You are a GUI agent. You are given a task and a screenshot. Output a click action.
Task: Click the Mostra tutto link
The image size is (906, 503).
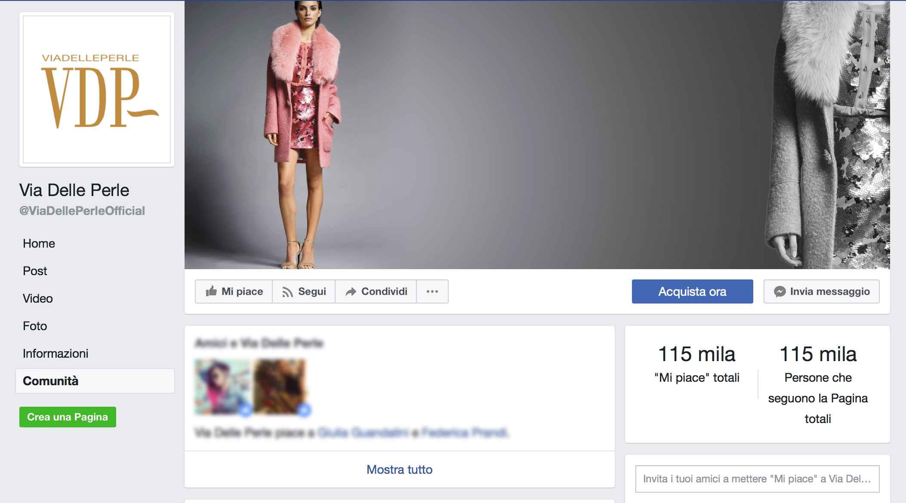[x=399, y=469]
